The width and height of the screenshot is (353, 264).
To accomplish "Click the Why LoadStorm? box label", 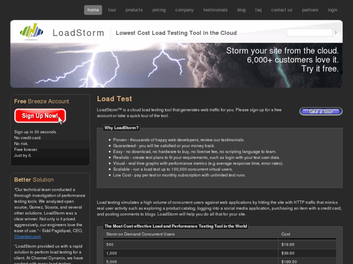I will (121, 128).
